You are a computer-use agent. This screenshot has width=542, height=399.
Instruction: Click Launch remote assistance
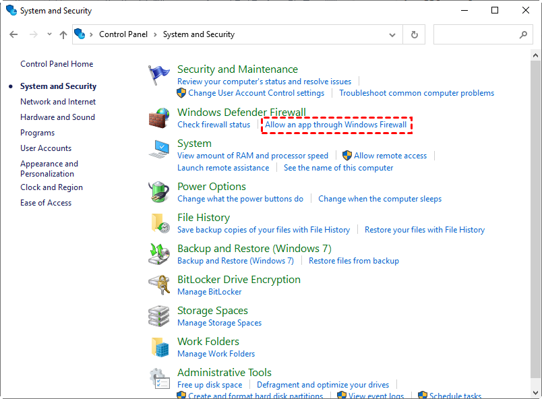click(x=223, y=168)
